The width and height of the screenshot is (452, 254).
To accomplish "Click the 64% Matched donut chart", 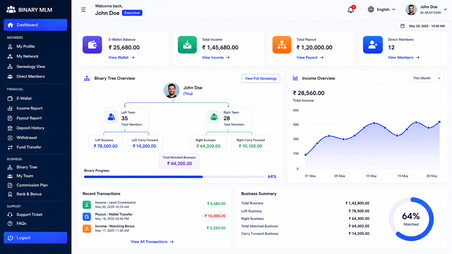I will coord(411,219).
